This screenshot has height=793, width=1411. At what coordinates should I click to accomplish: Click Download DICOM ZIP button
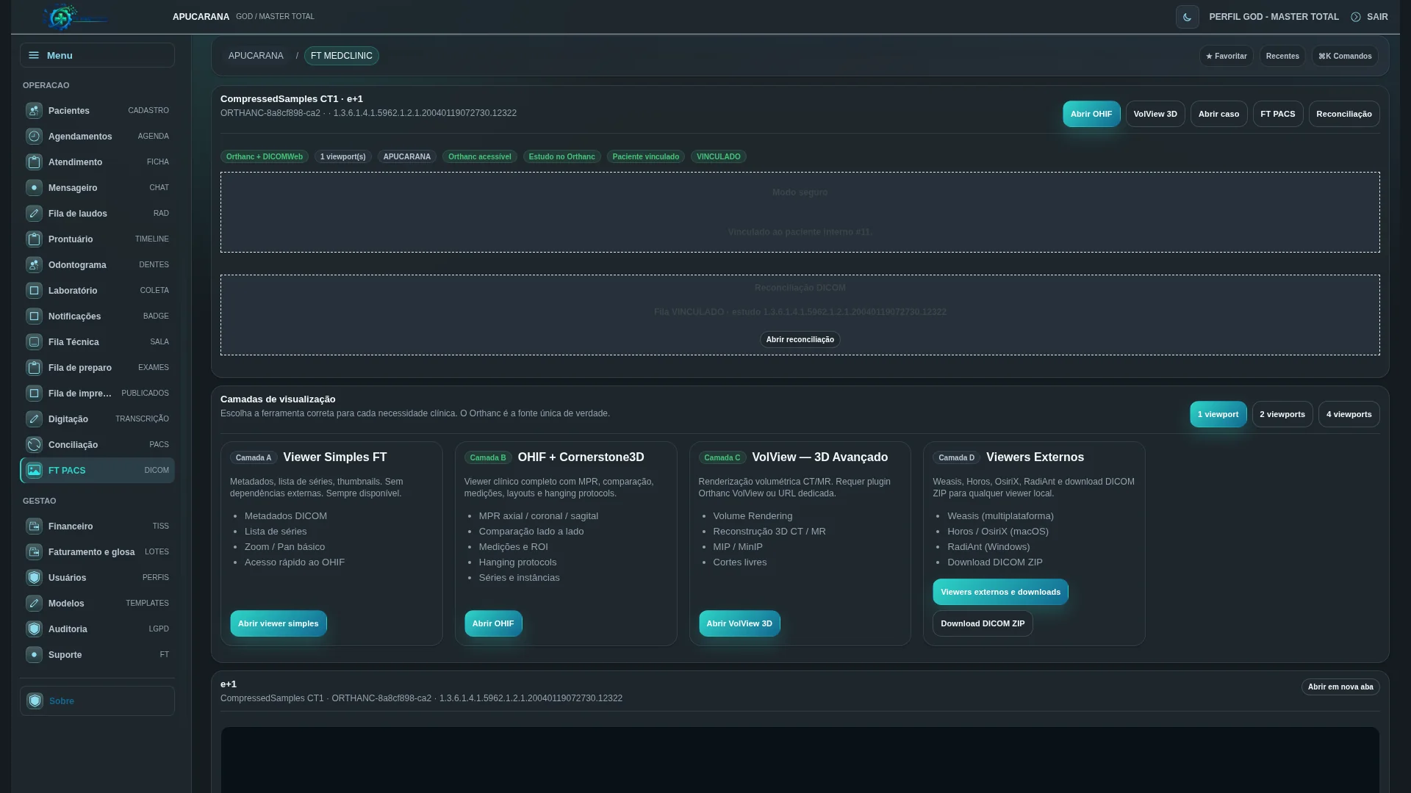(983, 623)
